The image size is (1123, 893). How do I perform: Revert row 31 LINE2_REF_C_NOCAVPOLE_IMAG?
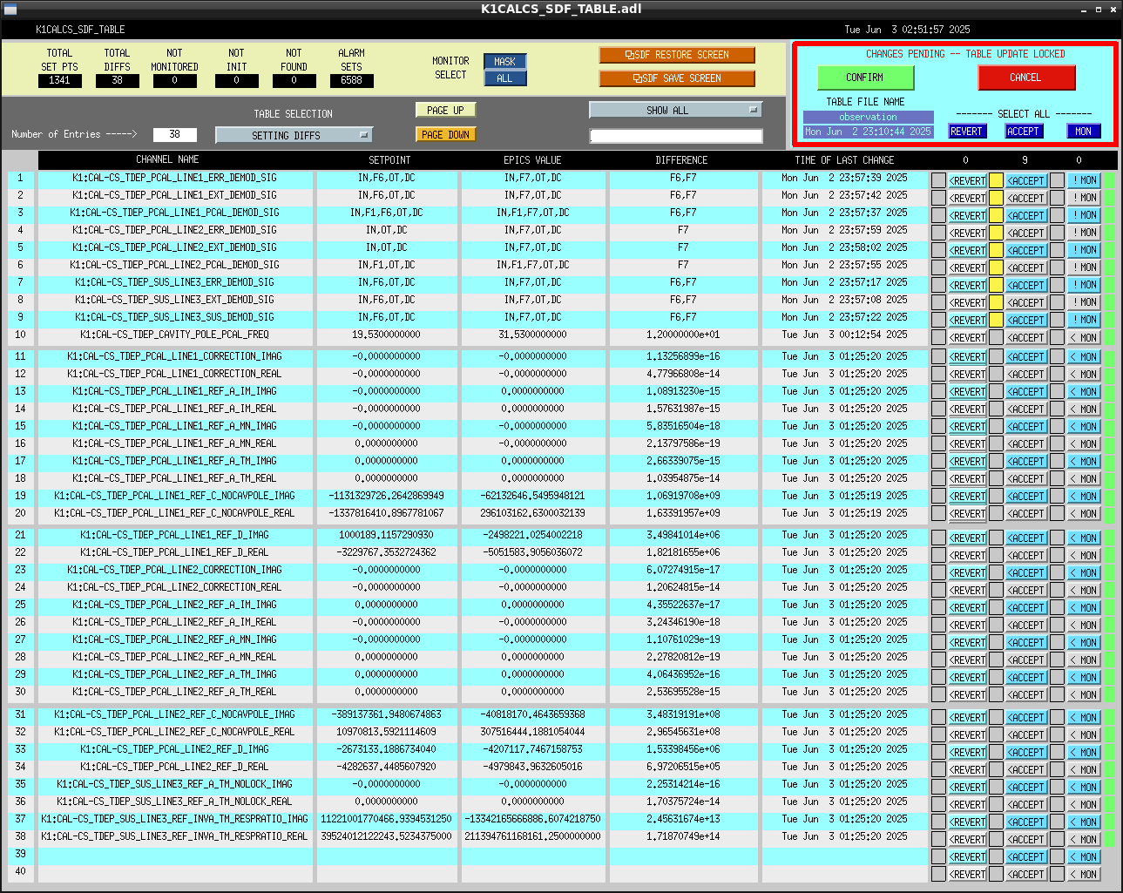tap(967, 718)
